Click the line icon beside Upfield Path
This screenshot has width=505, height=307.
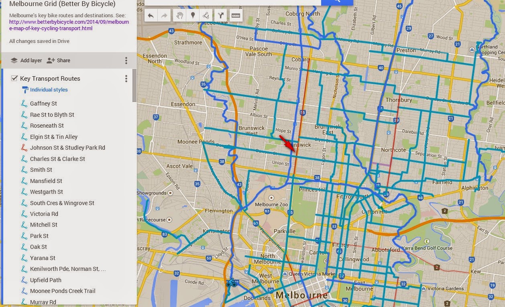click(x=24, y=280)
